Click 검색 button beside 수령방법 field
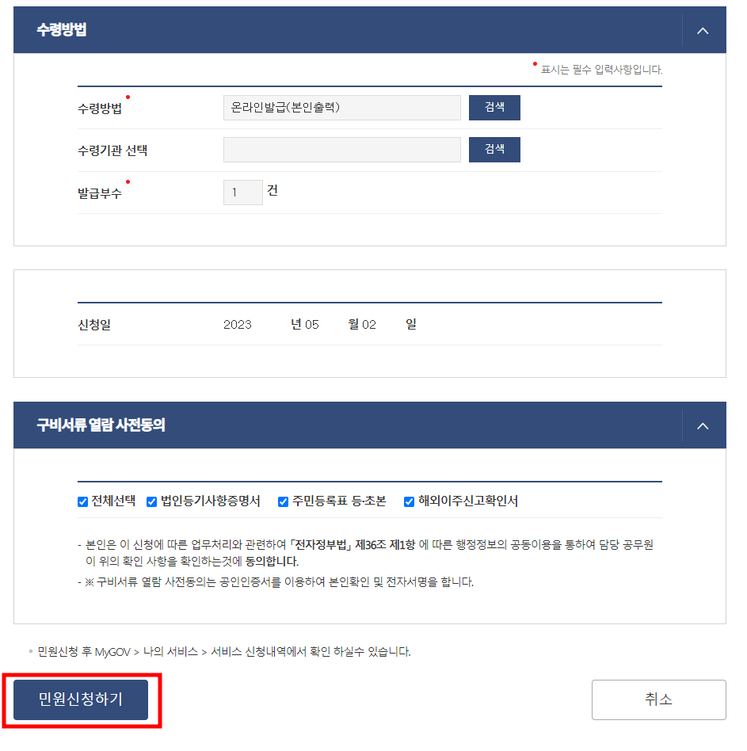The width and height of the screenshot is (747, 751). 494,107
